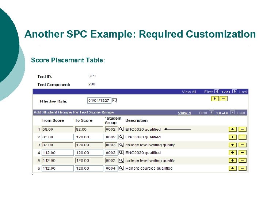Click View All in the top blue bar
This screenshot has width=263, height=197.
[x=189, y=92]
